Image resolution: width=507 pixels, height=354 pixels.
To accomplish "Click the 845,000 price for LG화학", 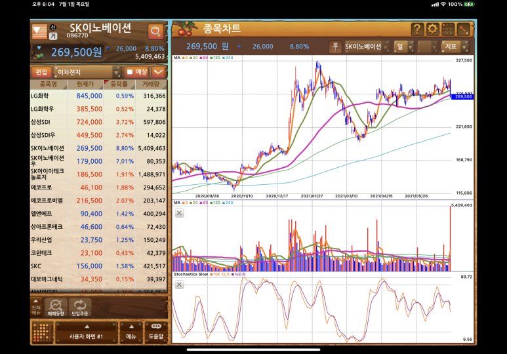I will point(89,96).
